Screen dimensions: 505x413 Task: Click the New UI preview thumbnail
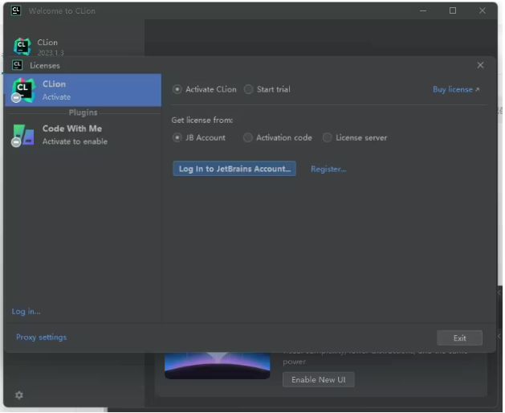[218, 366]
